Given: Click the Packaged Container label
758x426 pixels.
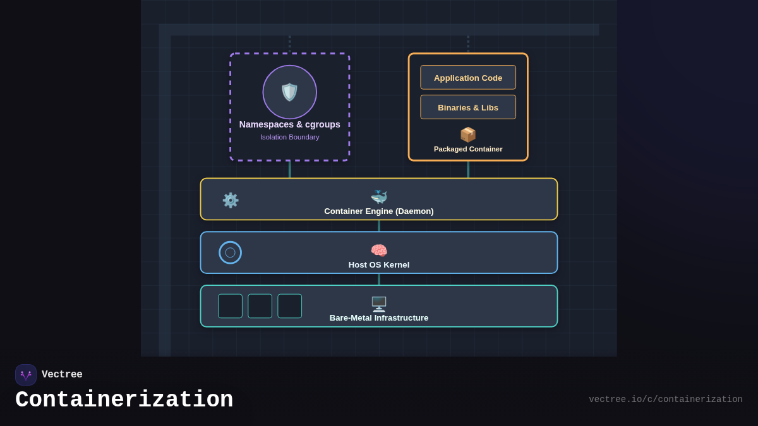Looking at the screenshot, I should coord(468,149).
